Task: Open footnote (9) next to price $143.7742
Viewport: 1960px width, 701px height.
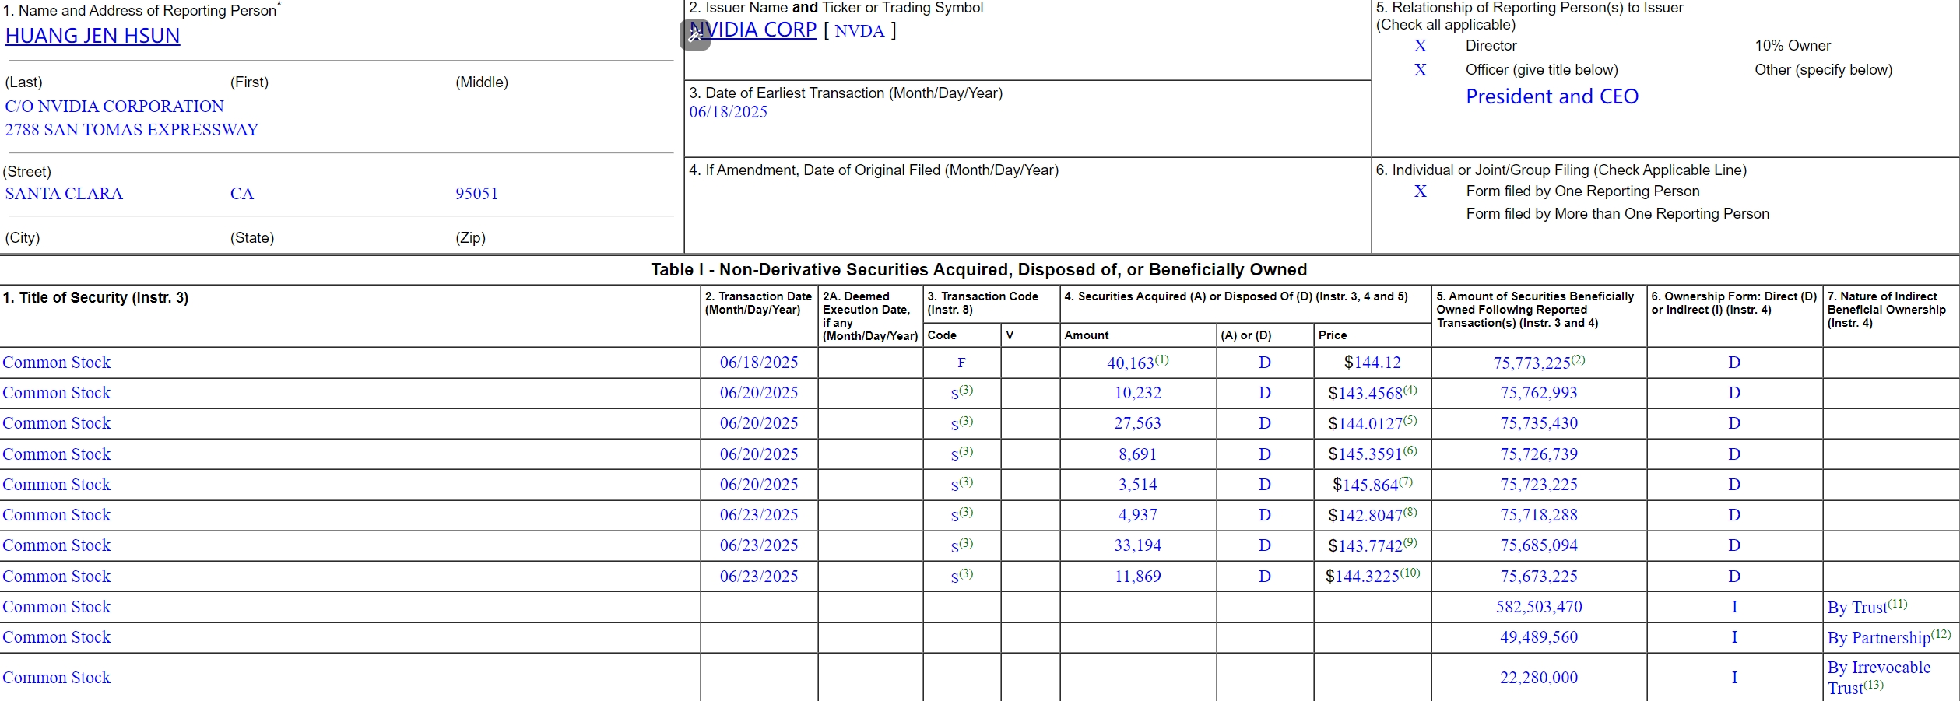Action: 1410,542
